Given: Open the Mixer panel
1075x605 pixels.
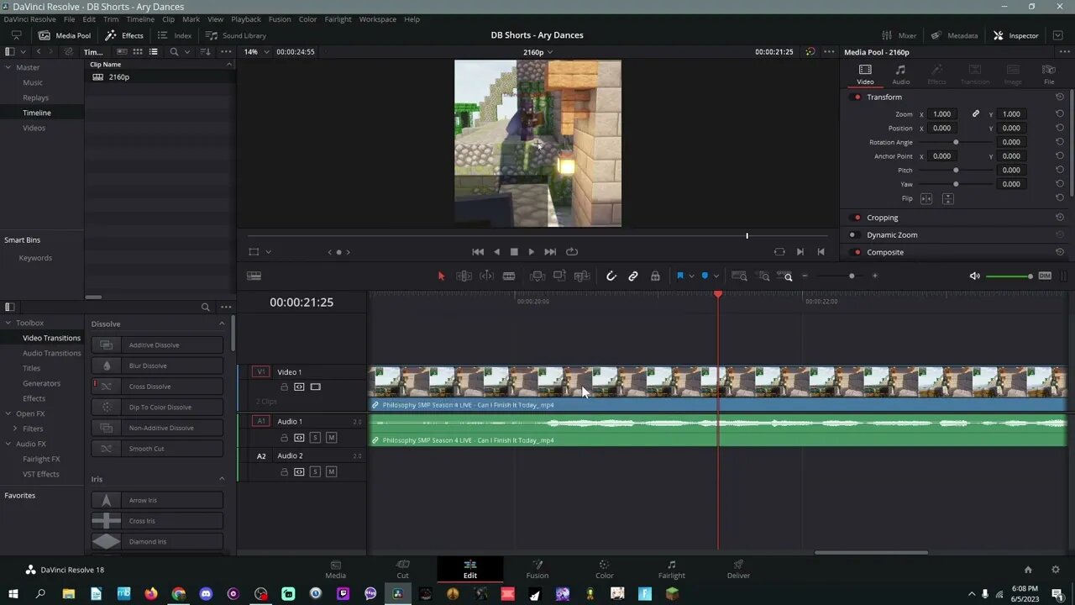Looking at the screenshot, I should pyautogui.click(x=899, y=35).
